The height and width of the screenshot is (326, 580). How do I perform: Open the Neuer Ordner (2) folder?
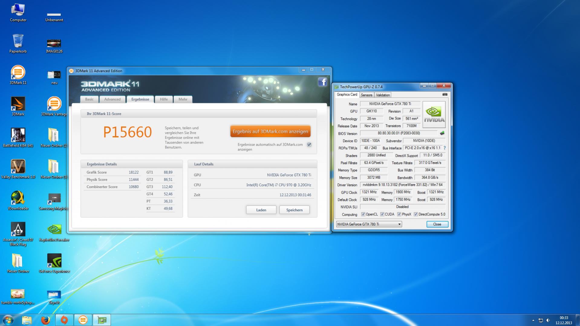[54, 138]
